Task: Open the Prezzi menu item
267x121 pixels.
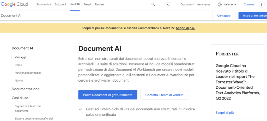Action: (x=87, y=4)
